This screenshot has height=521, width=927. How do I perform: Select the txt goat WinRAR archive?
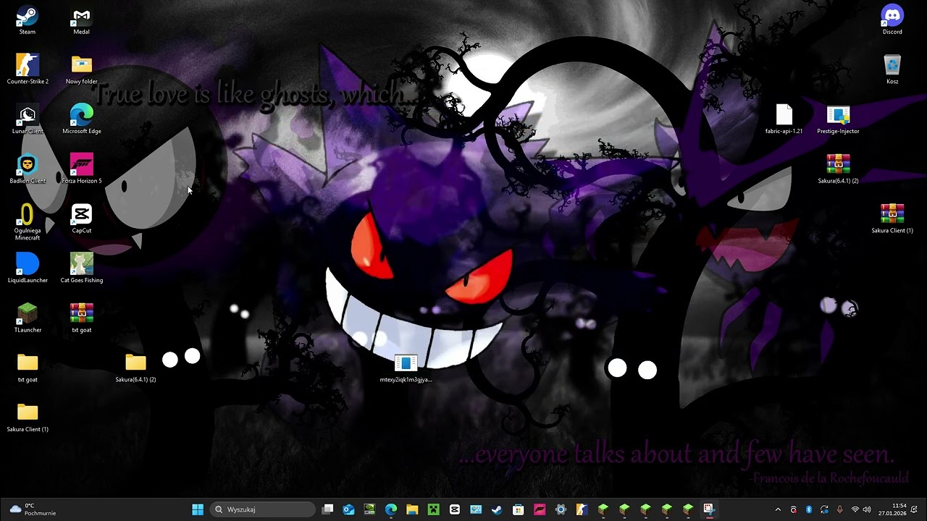click(82, 318)
